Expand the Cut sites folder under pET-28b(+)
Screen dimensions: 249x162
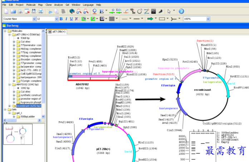pyautogui.click(x=14, y=41)
